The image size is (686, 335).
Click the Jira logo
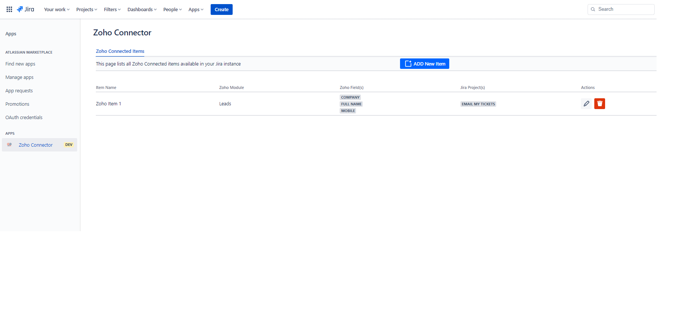coord(25,9)
